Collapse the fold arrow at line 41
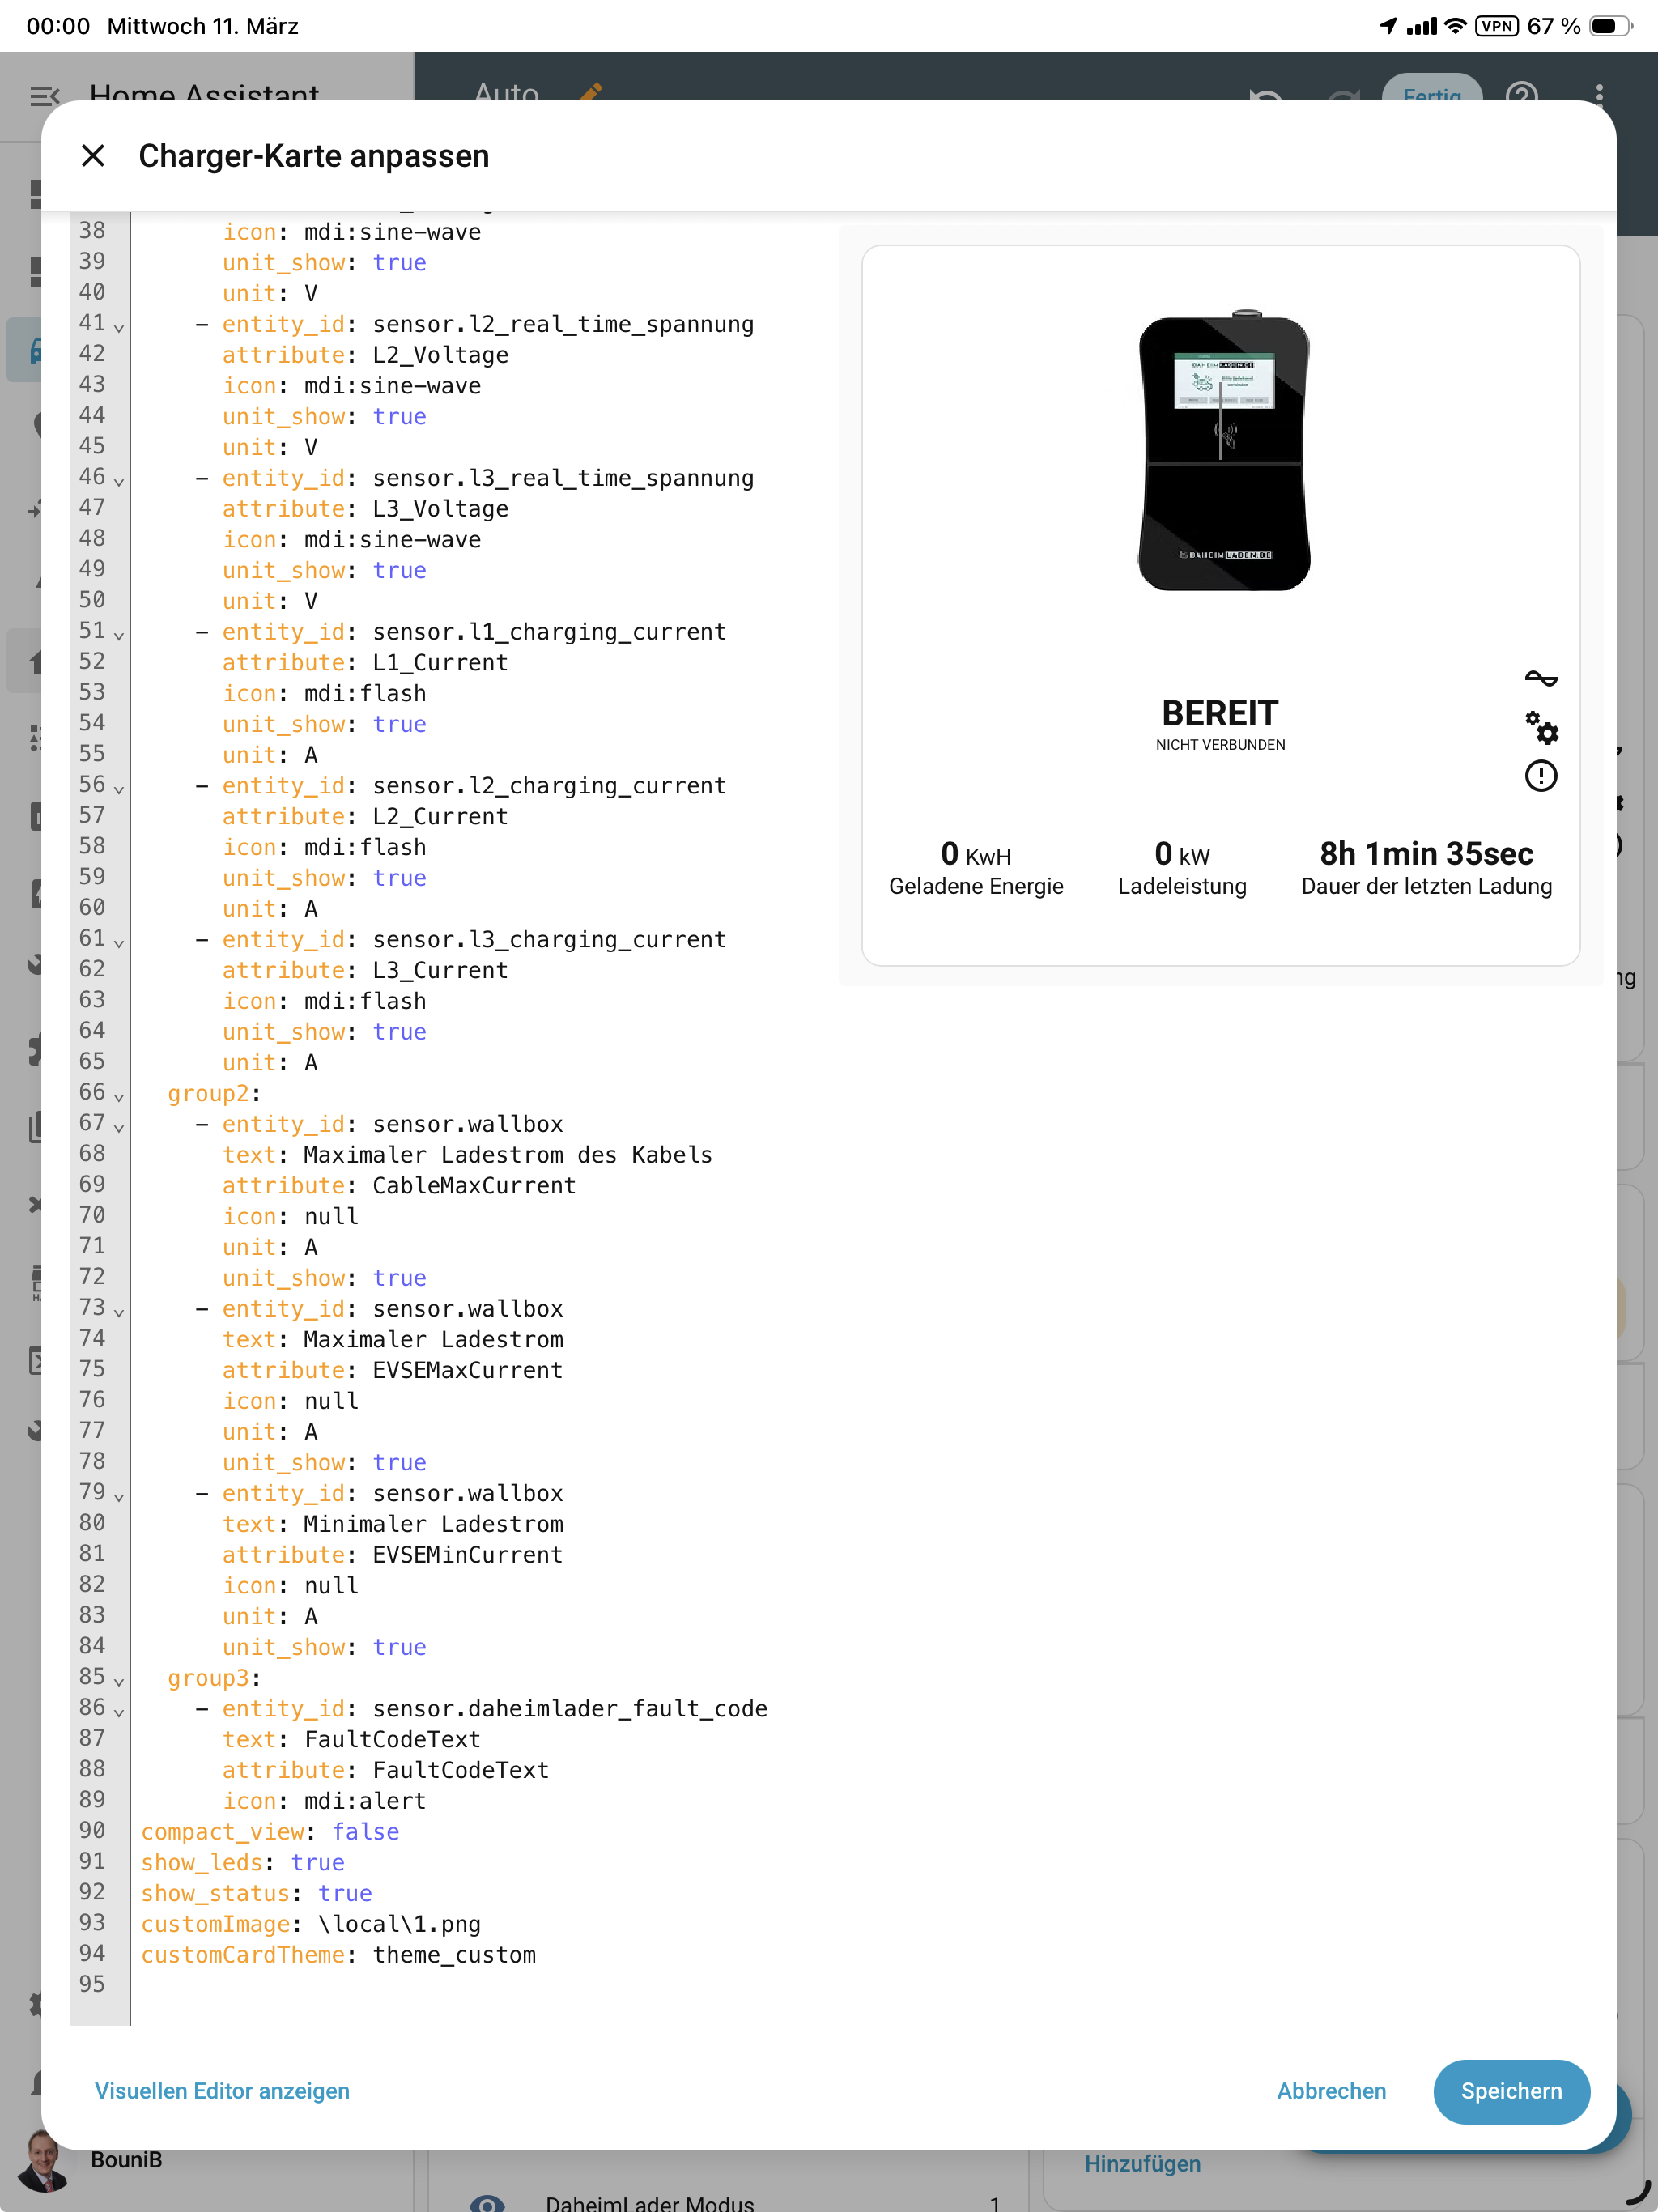Screen dimensions: 1658x2212 click(119, 327)
